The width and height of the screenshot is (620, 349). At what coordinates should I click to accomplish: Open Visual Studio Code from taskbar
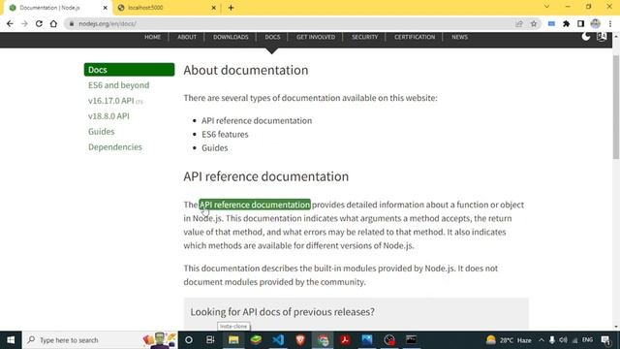tap(278, 340)
